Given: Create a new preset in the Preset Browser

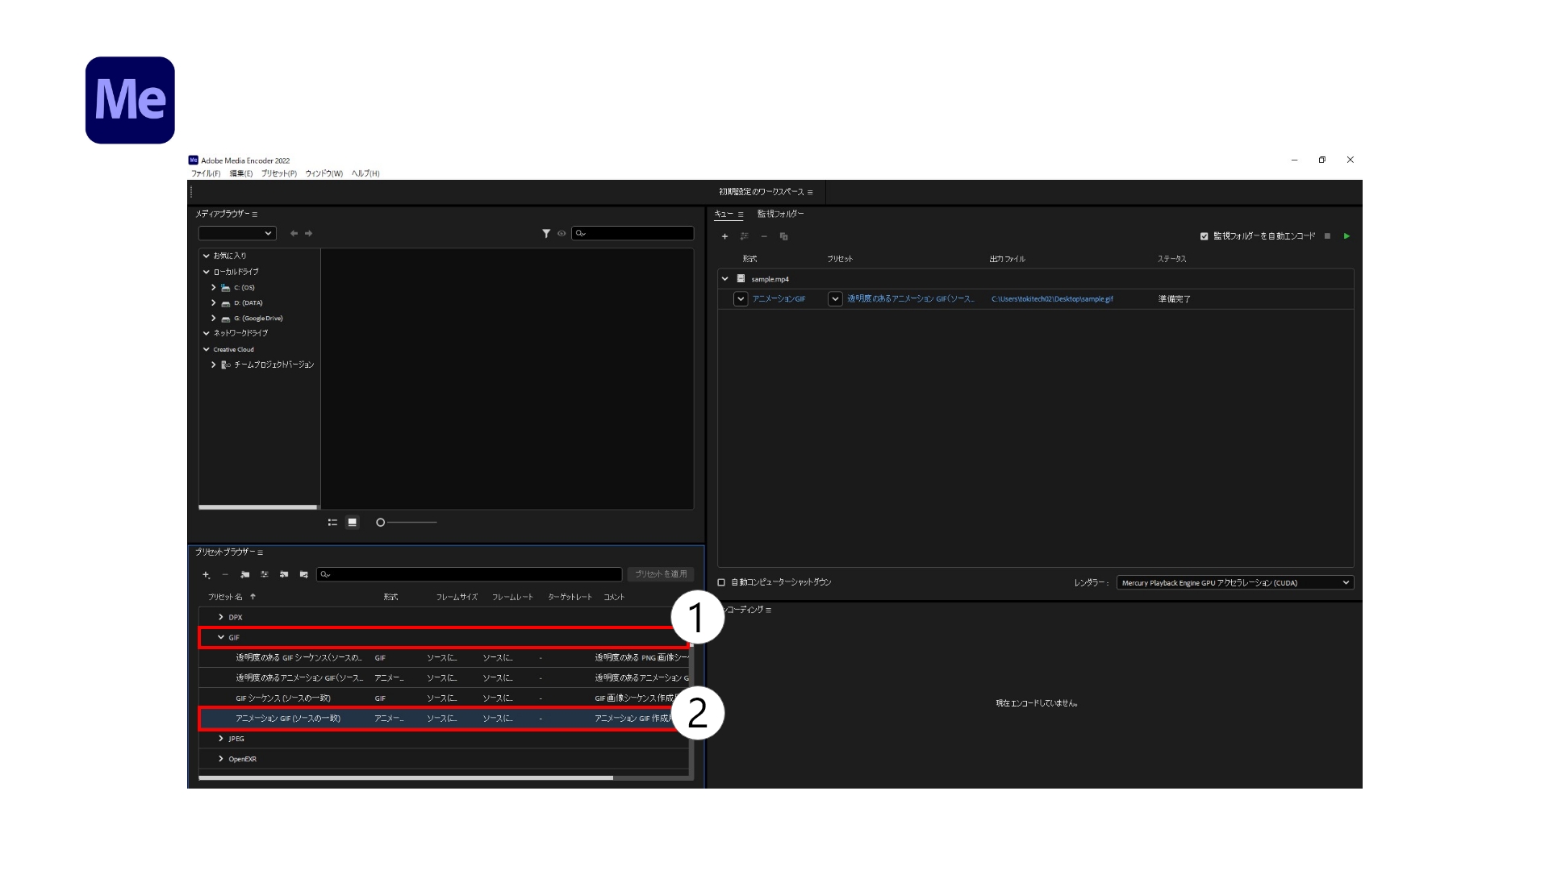Looking at the screenshot, I should tap(205, 574).
